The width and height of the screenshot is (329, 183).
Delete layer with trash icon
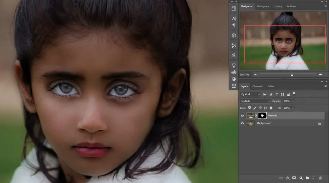point(320,178)
